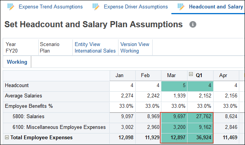Viewport: 245px width, 145px height.
Task: Collapse the Total Employee Expenses row
Action: pos(7,137)
